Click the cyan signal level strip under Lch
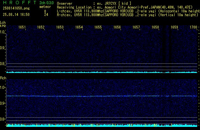This screenshot has height=130, width=200. 102,72
